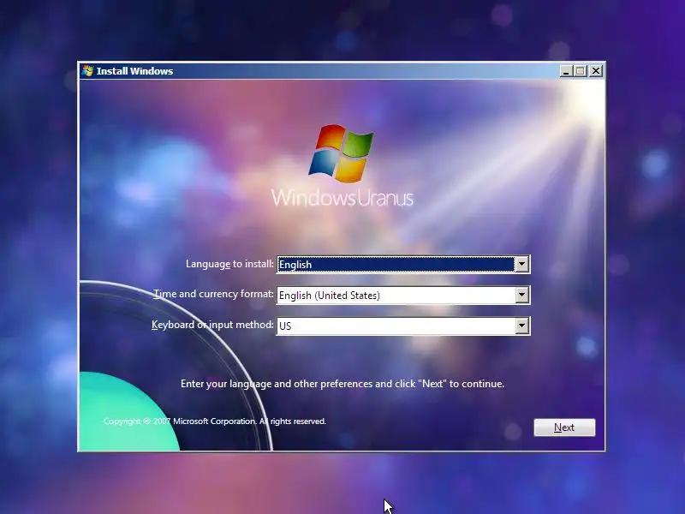The width and height of the screenshot is (685, 514).
Task: Close the Install Windows dialog
Action: click(x=596, y=71)
